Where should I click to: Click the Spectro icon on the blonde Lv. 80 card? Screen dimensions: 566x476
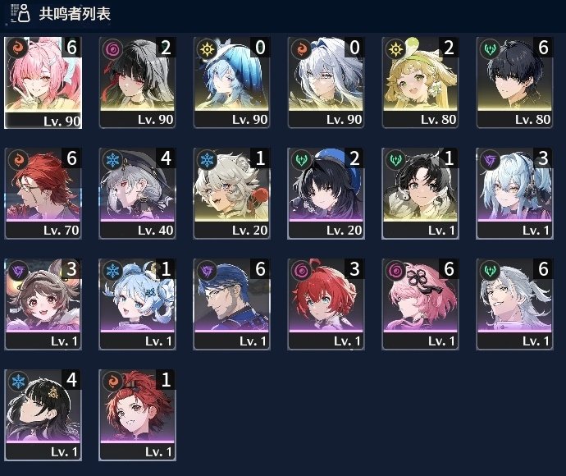(x=395, y=49)
